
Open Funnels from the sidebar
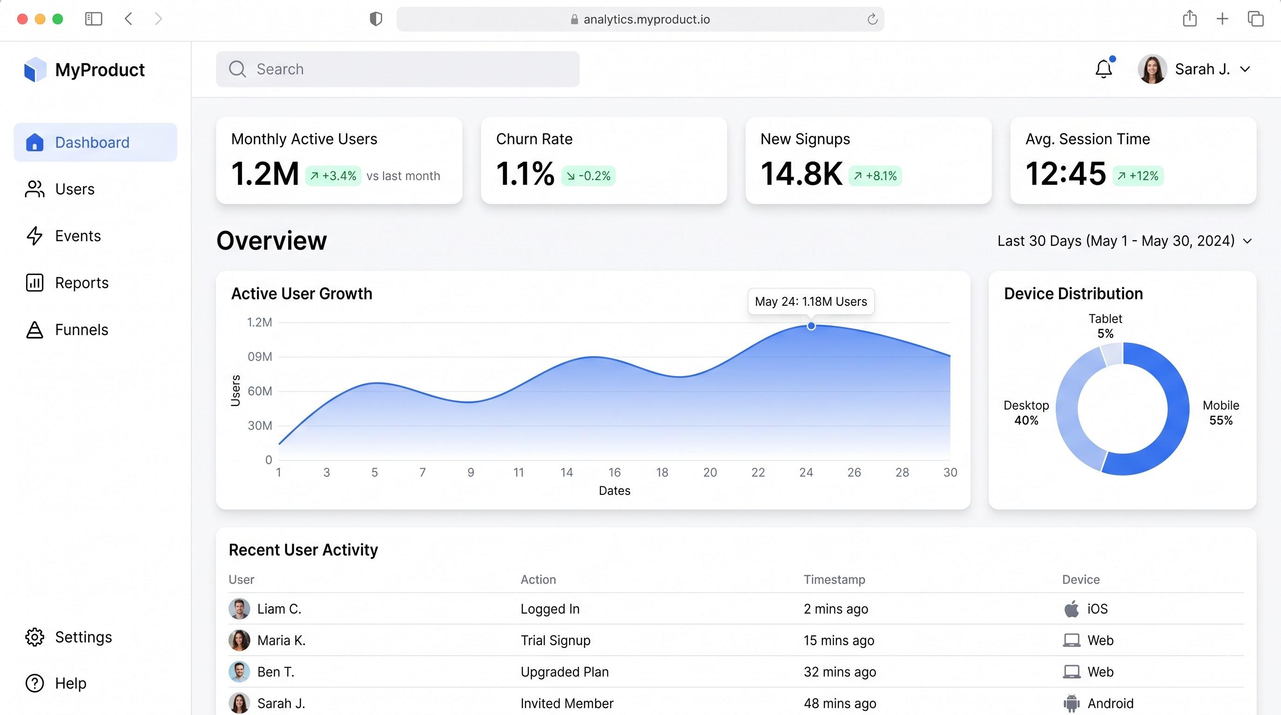click(67, 330)
